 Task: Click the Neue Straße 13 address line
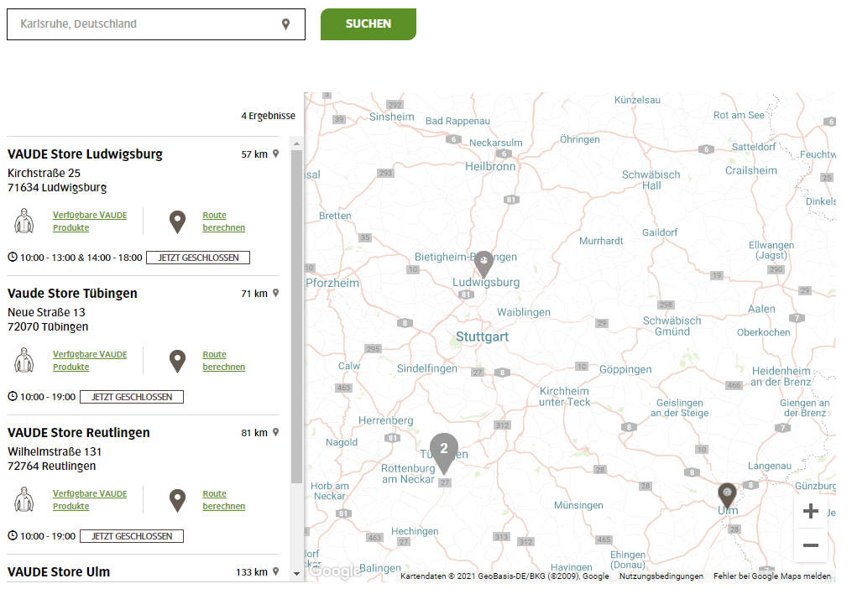pyautogui.click(x=47, y=312)
